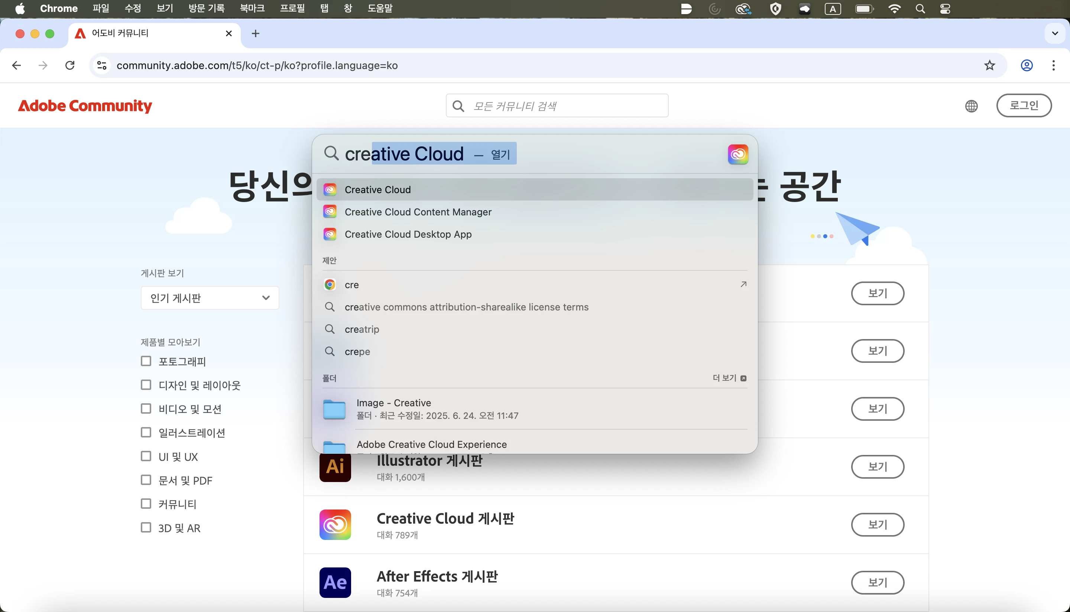Check the 포토그래피 checkbox
Image resolution: width=1070 pixels, height=612 pixels.
pyautogui.click(x=146, y=361)
